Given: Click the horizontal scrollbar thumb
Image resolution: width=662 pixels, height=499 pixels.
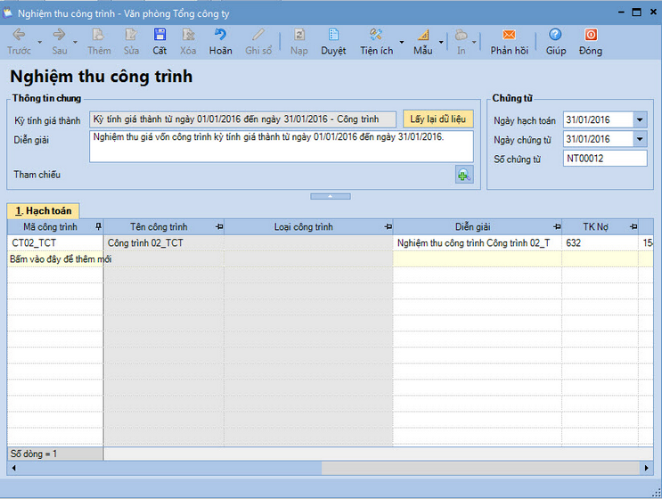Looking at the screenshot, I should click(x=170, y=468).
